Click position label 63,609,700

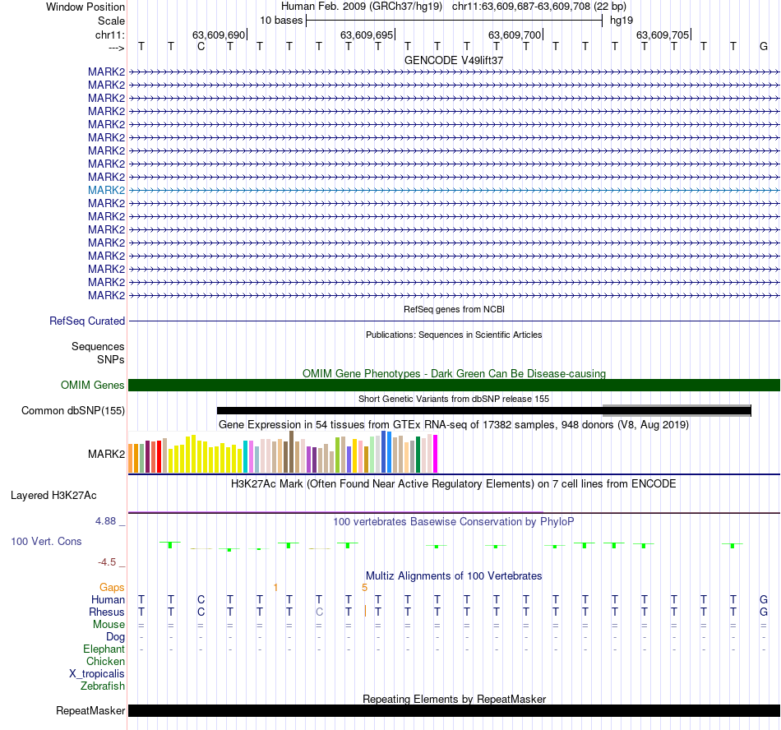(515, 35)
